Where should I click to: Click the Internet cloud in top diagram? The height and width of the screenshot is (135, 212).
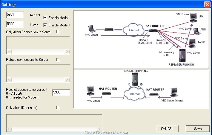pos(133,30)
